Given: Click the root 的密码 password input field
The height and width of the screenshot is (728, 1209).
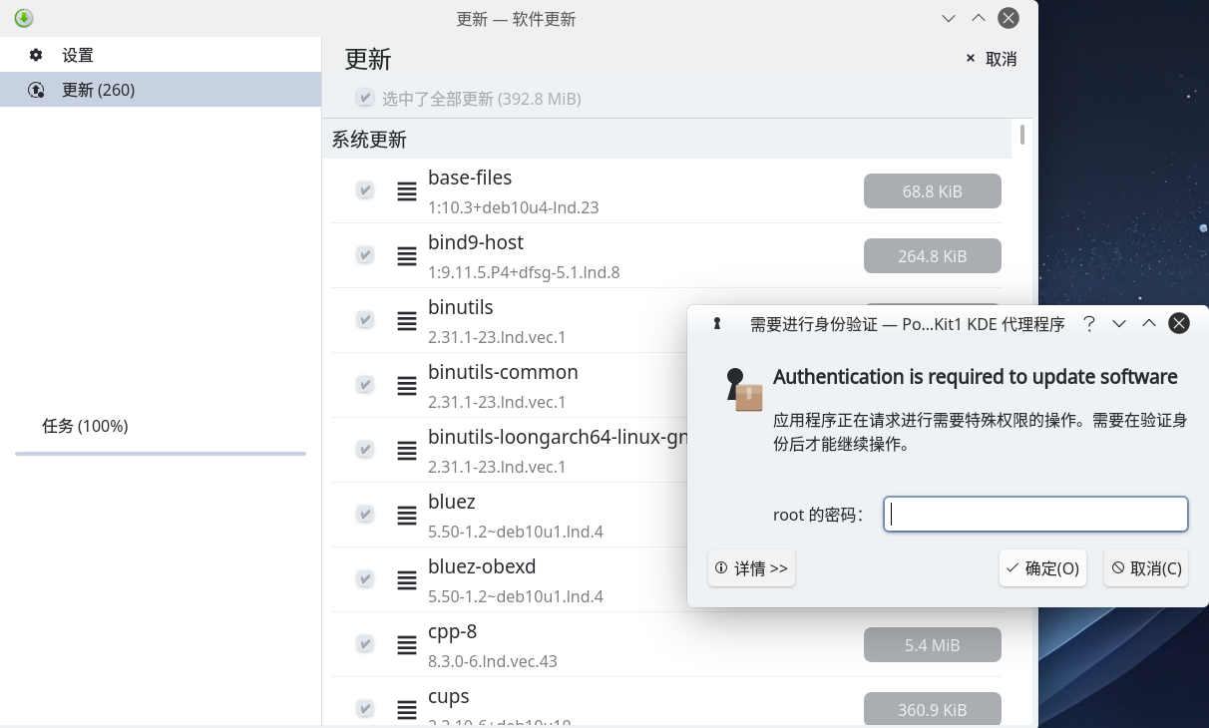Looking at the screenshot, I should [x=1035, y=515].
